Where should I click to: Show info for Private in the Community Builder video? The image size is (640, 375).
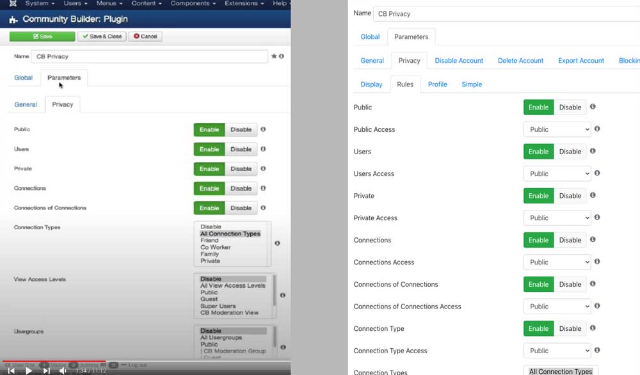pyautogui.click(x=263, y=168)
